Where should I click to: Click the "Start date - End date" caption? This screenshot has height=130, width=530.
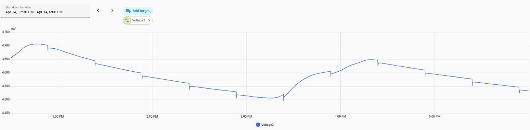[18, 7]
